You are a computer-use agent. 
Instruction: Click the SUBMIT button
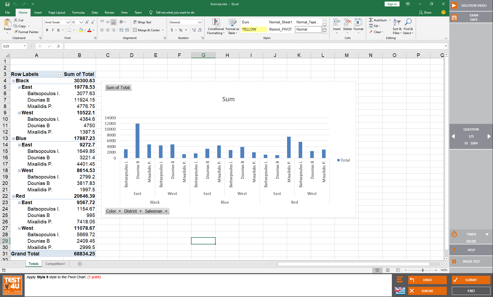pyautogui.click(x=471, y=279)
